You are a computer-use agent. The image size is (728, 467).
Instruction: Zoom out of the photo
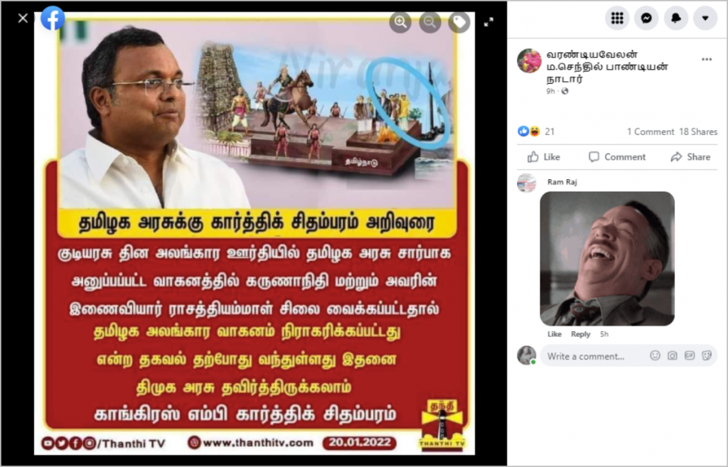430,22
